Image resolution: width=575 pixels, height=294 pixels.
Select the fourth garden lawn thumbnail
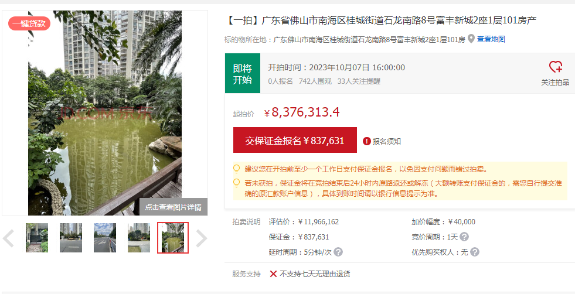point(138,238)
